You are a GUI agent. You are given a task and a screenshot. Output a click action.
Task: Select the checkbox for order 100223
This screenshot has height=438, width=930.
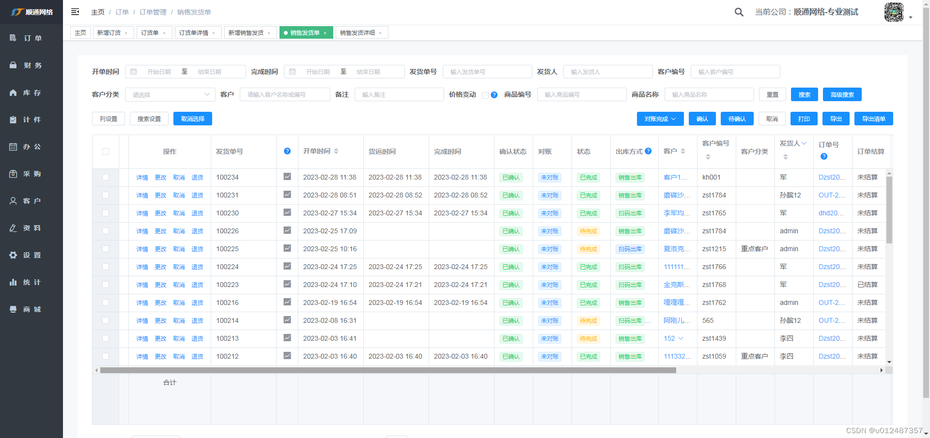pos(106,285)
